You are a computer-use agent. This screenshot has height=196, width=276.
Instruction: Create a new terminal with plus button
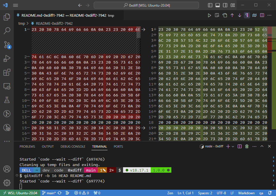coord(228,146)
